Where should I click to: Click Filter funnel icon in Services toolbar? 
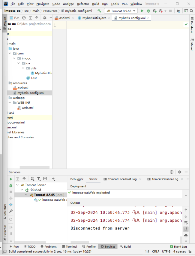pos(39,179)
